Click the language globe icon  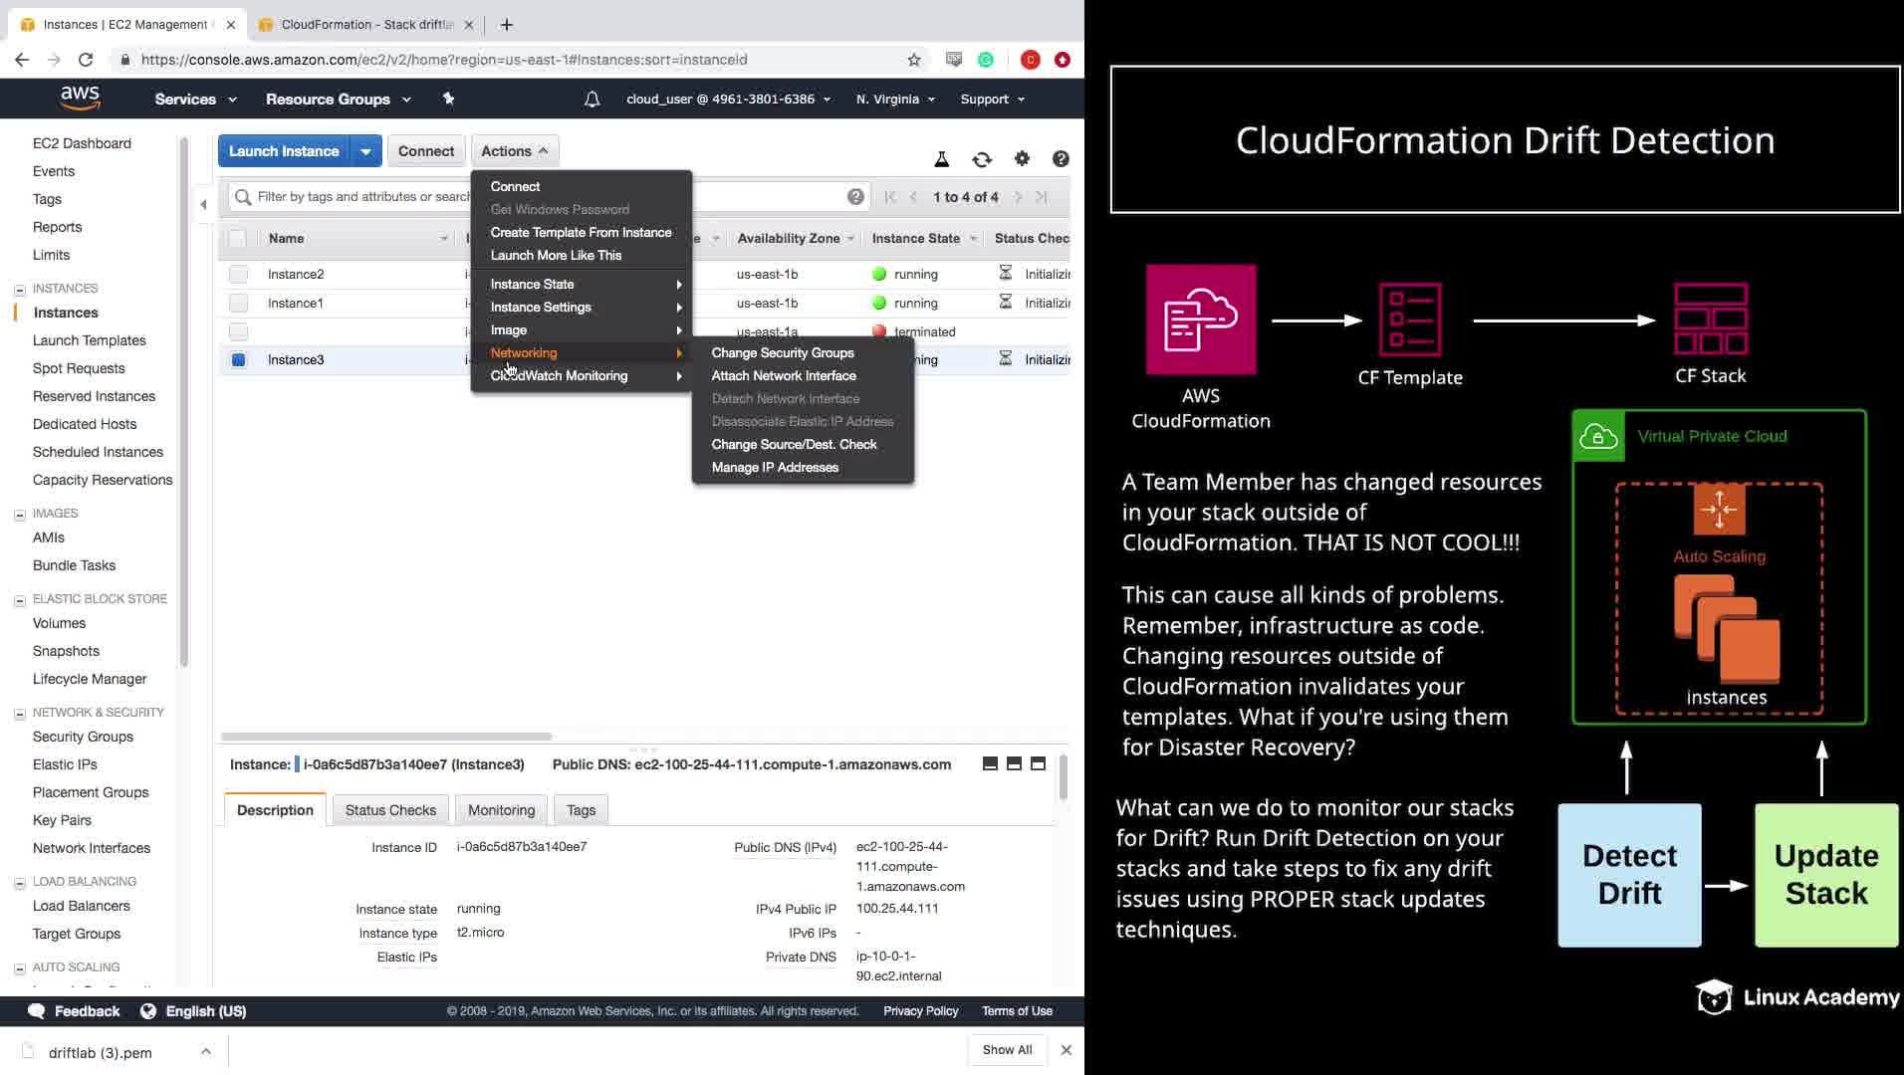pyautogui.click(x=148, y=1011)
